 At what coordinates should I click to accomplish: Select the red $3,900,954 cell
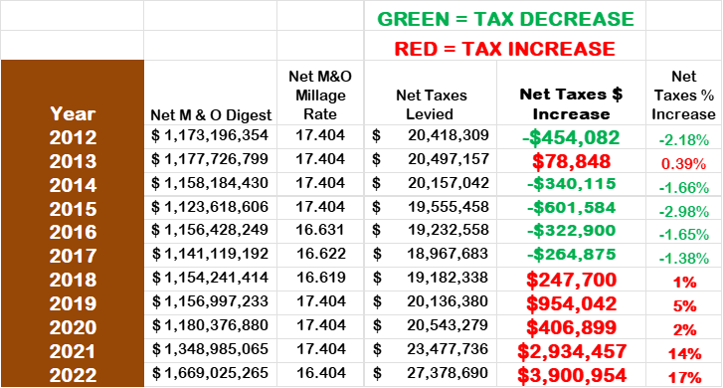point(572,375)
